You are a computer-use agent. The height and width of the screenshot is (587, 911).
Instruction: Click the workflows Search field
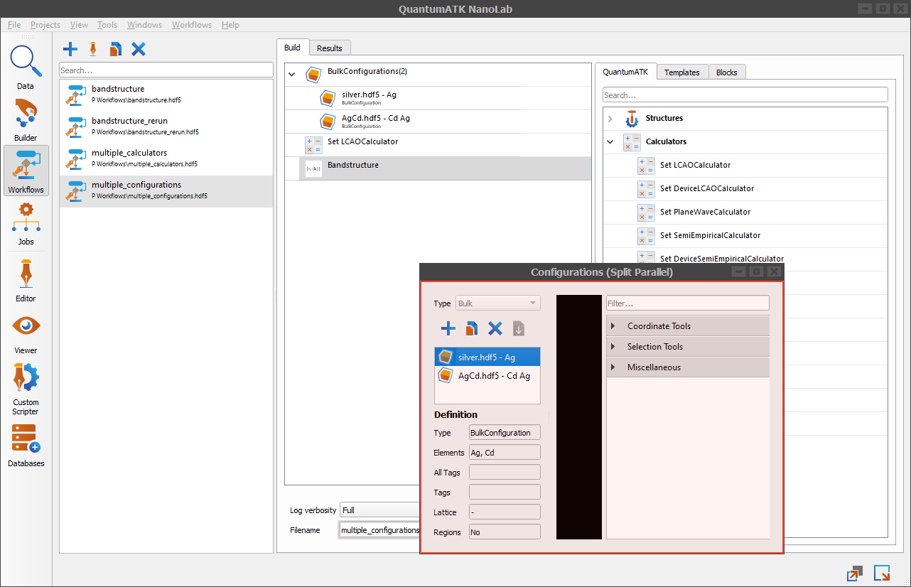166,70
